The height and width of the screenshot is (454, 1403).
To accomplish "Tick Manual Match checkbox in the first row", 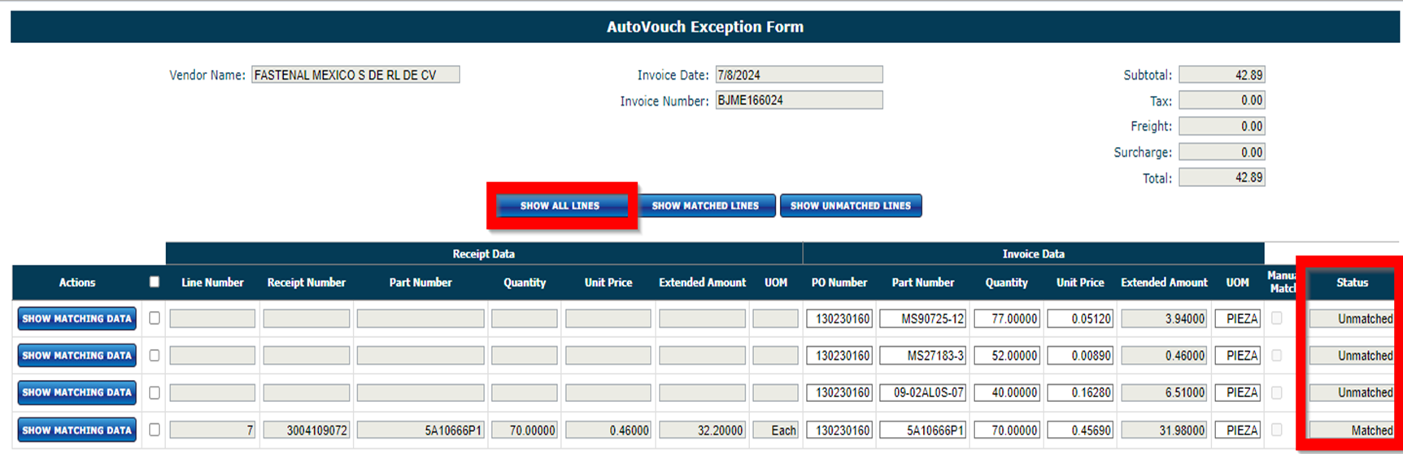I will 1277,319.
